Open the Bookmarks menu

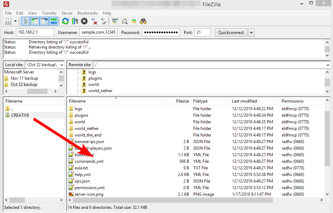point(87,13)
